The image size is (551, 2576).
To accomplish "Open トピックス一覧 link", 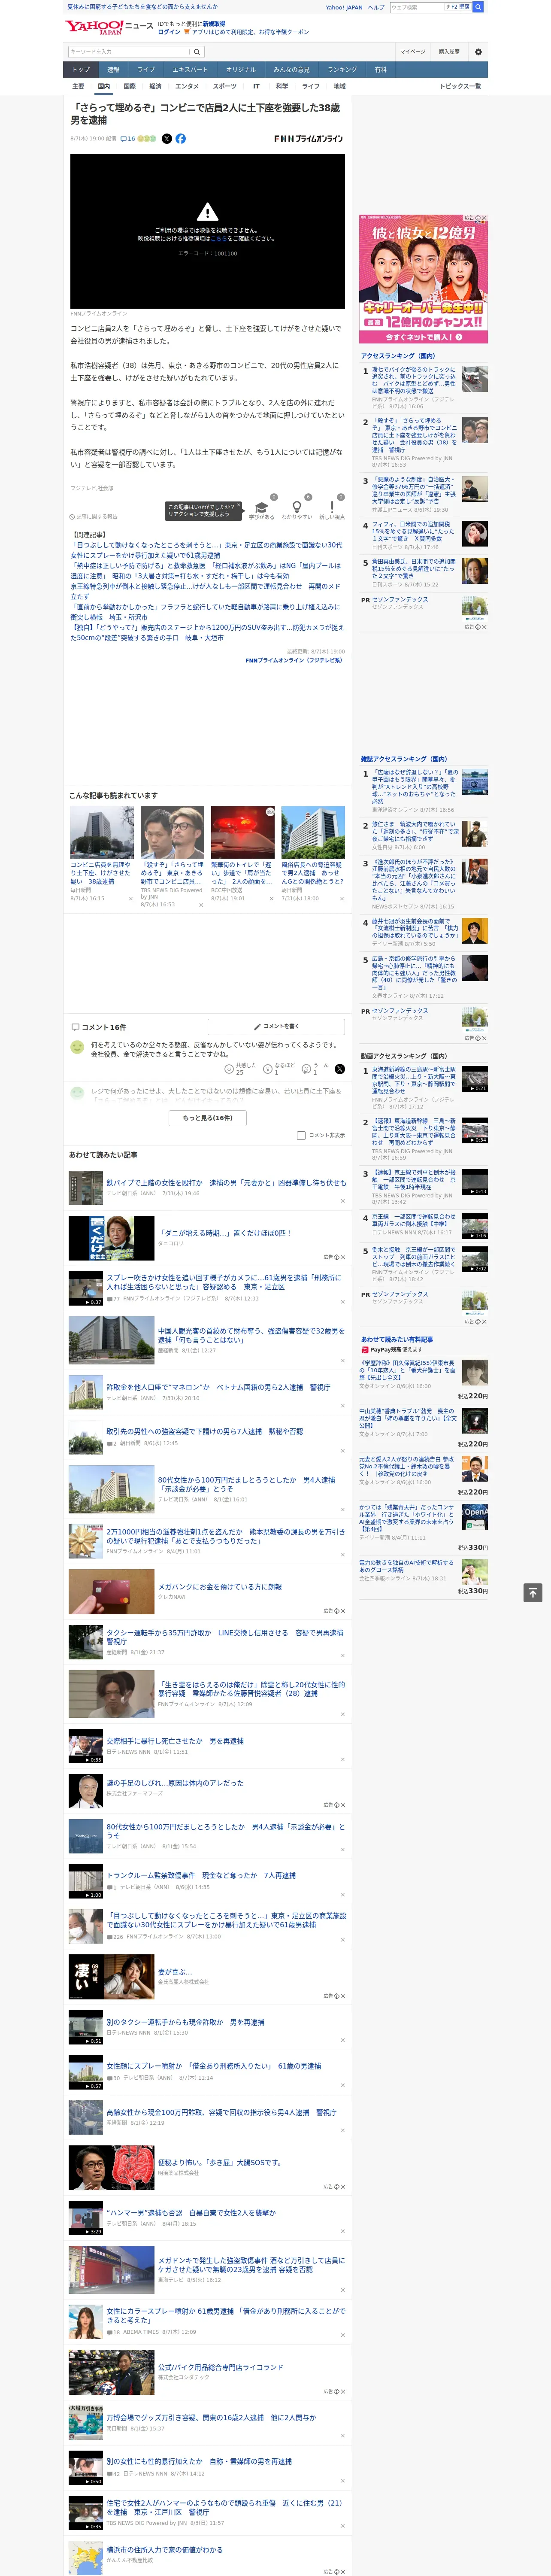I will tap(461, 86).
